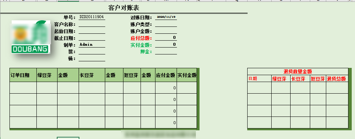Click the 制单 field showing Admin
The height and width of the screenshot is (139, 355).
click(92, 45)
